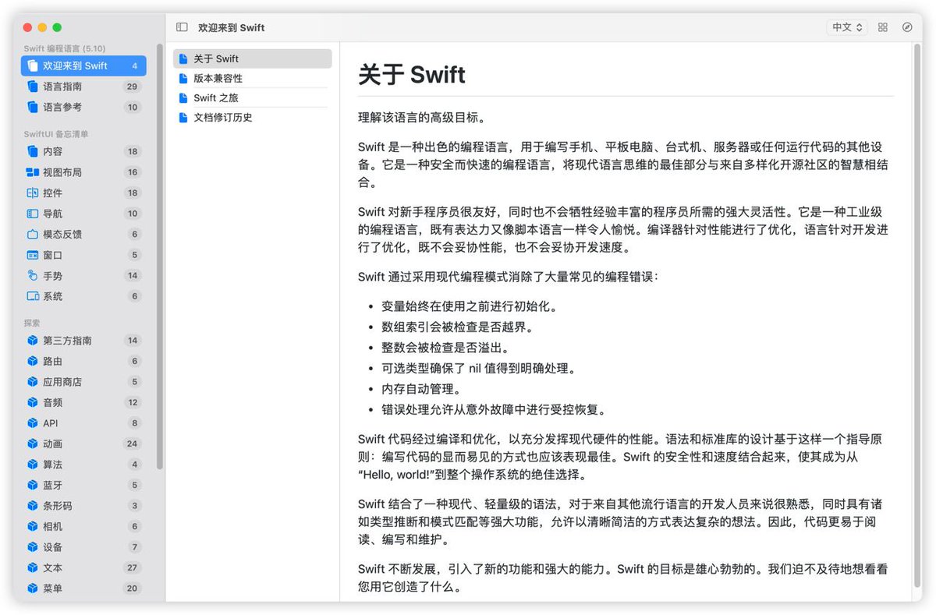Click the sidebar vertical scrollbar
936x615 pixels.
click(160, 256)
